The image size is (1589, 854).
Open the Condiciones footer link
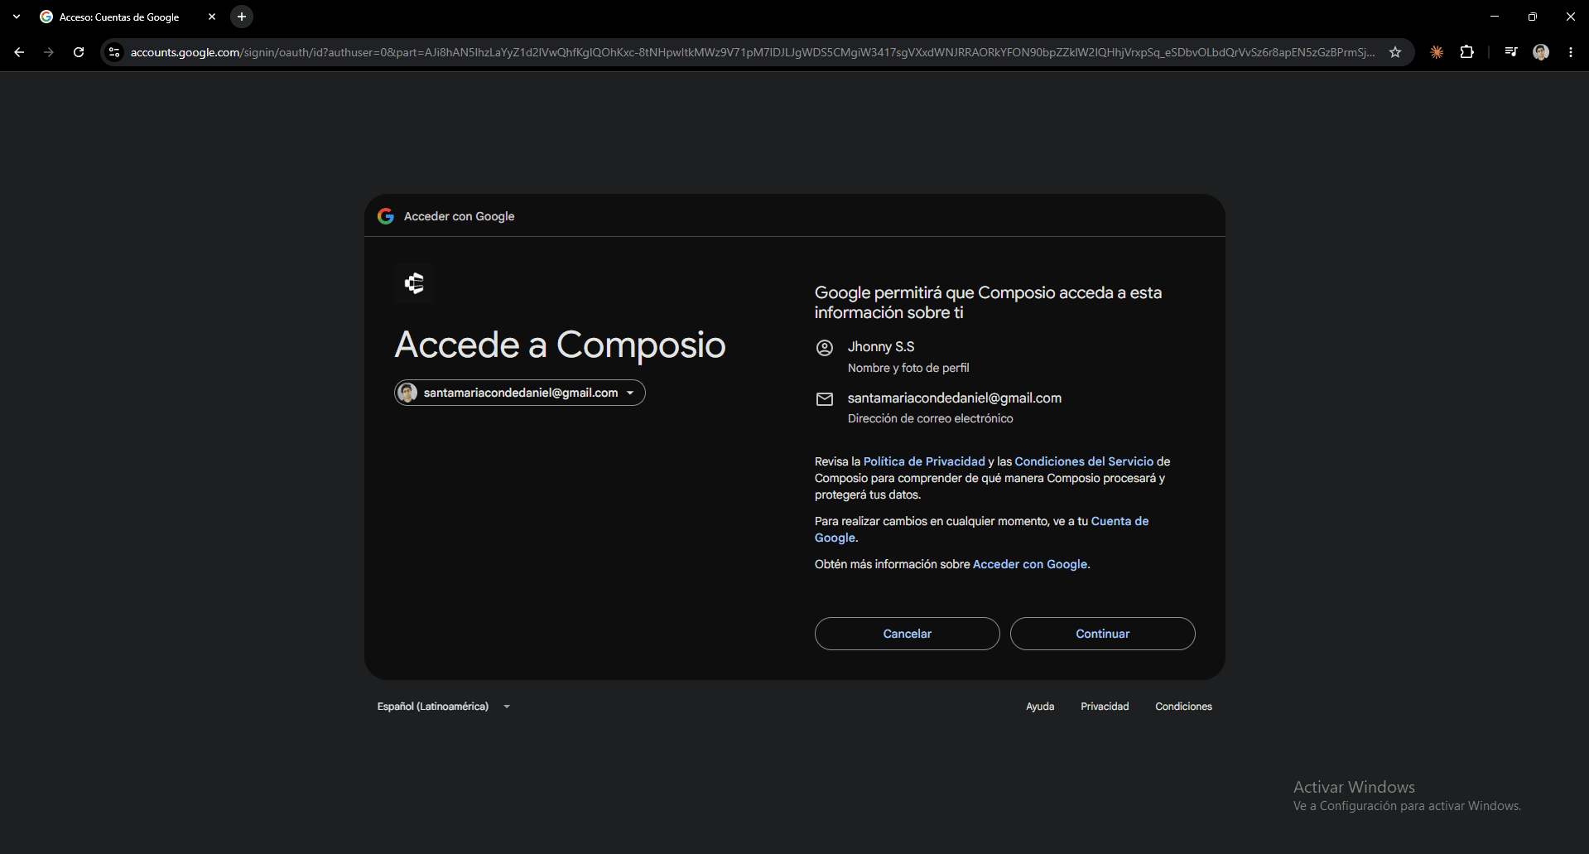1183,707
